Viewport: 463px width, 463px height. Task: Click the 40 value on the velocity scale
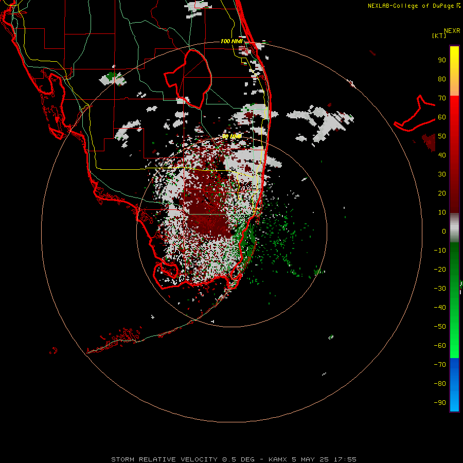(x=442, y=155)
